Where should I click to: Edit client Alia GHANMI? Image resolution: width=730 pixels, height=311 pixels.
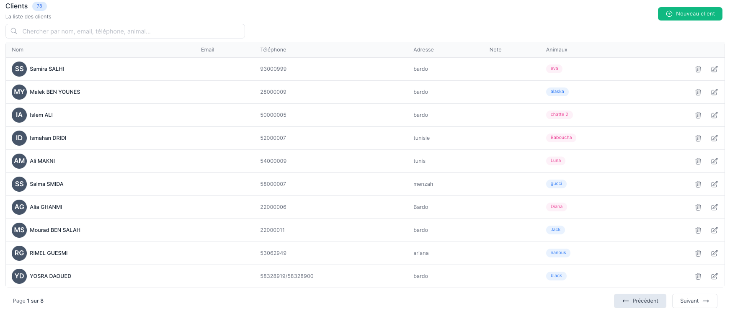pyautogui.click(x=715, y=207)
